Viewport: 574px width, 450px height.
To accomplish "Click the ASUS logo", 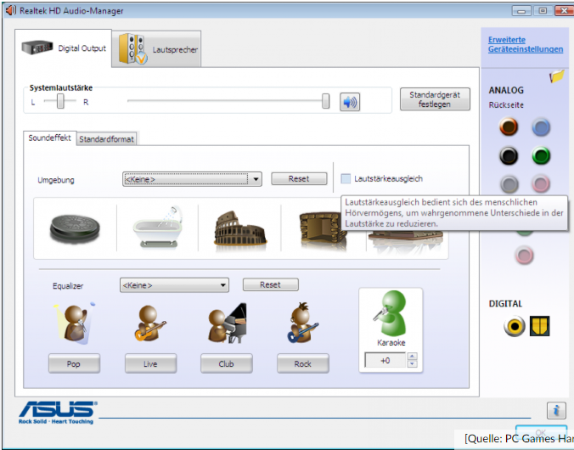I will click(58, 413).
